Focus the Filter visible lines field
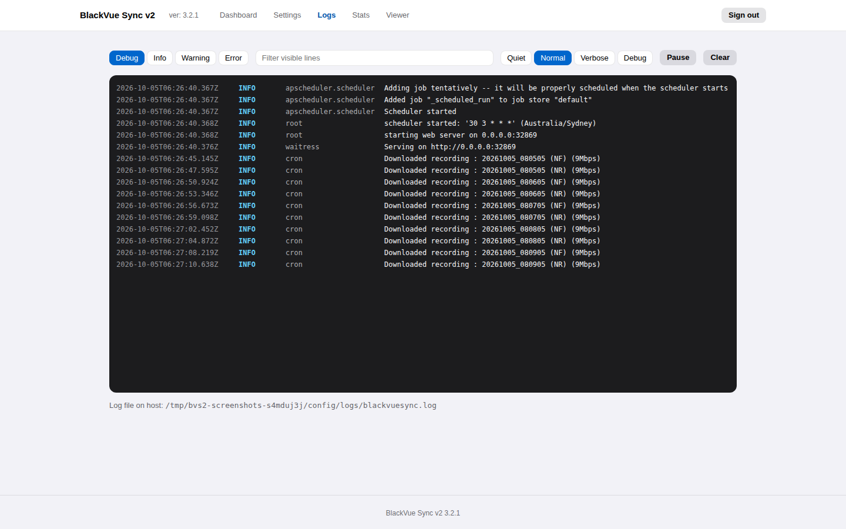The width and height of the screenshot is (846, 529). (374, 58)
